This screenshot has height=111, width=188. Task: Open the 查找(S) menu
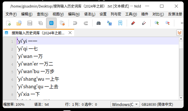pyautogui.click(x=43, y=14)
